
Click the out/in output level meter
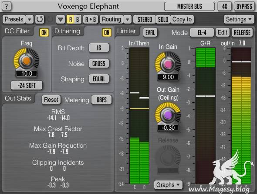(x=241, y=116)
